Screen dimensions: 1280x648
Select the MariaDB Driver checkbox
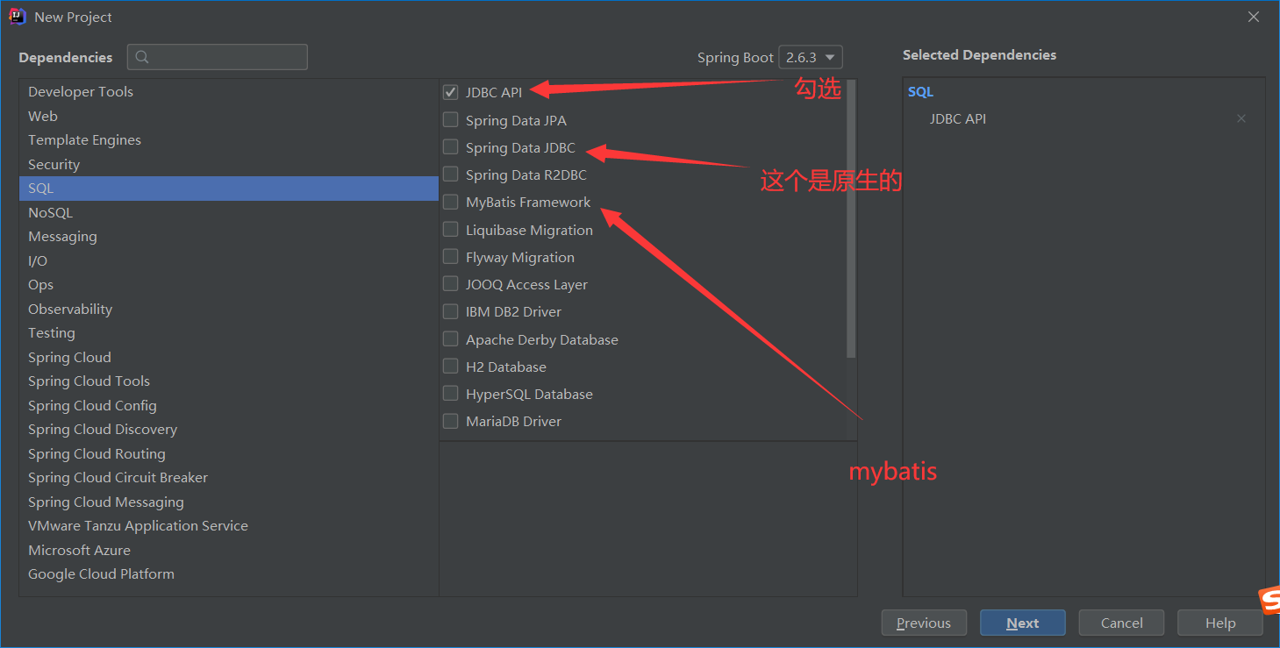point(450,421)
